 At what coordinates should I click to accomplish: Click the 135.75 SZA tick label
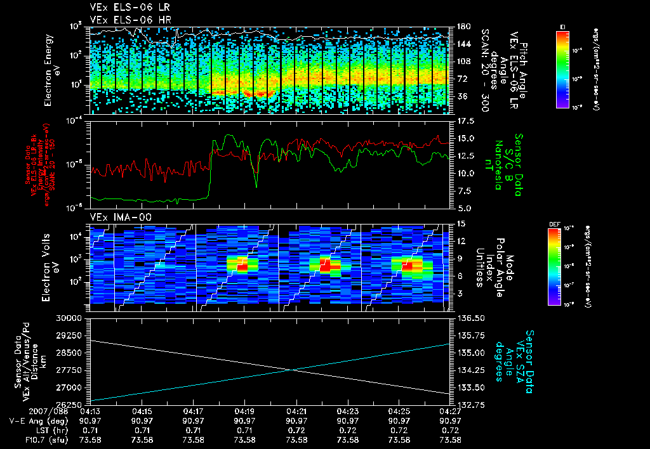pyautogui.click(x=472, y=335)
